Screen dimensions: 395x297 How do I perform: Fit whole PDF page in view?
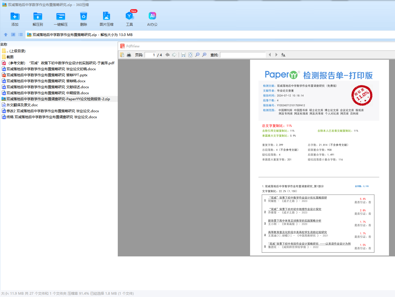point(190,55)
